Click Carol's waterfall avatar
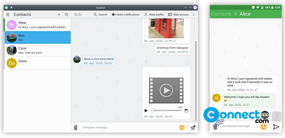This screenshot has width=285, height=138. pyautogui.click(x=12, y=50)
